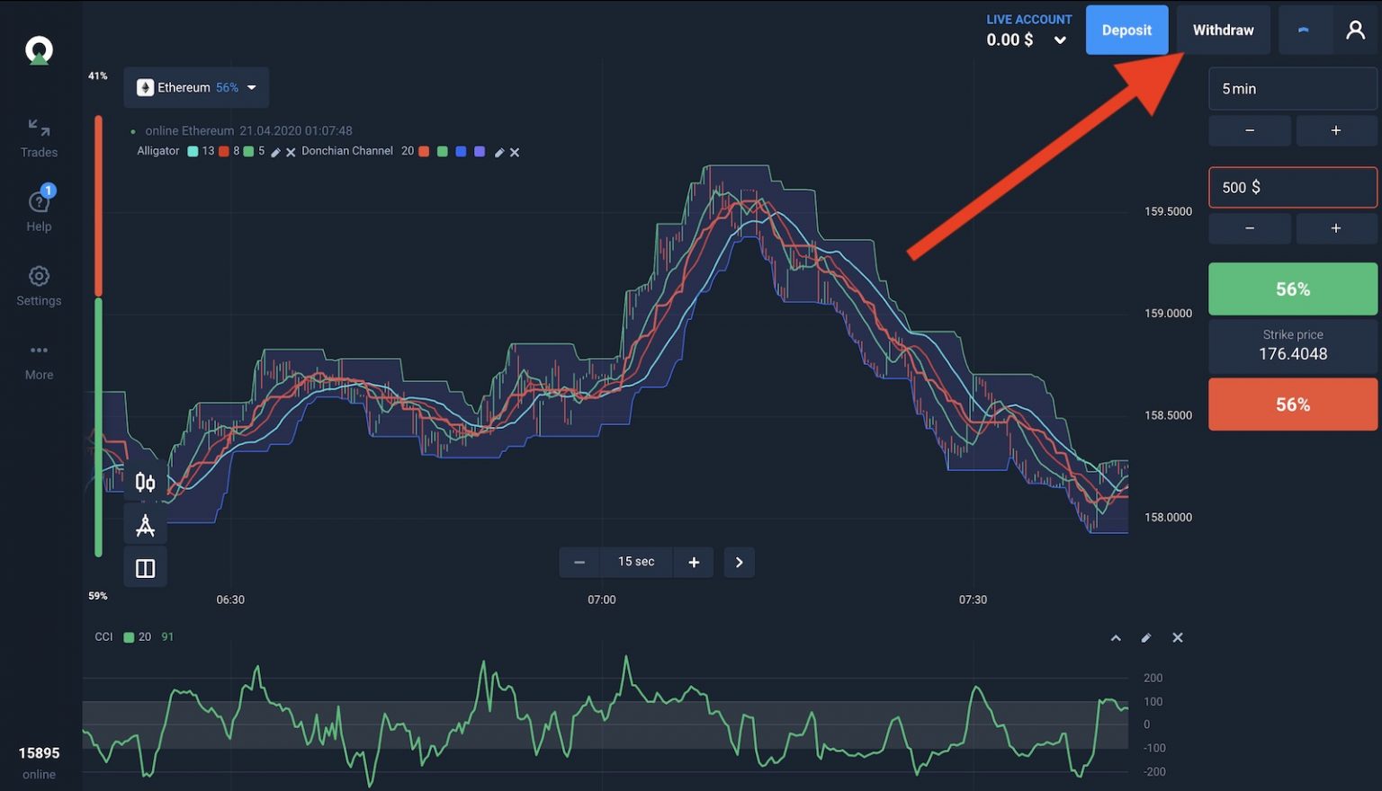Open the 5 min duration selector
This screenshot has height=791, width=1382.
pyautogui.click(x=1292, y=88)
